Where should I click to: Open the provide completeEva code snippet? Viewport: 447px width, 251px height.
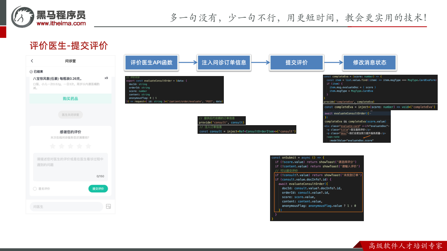[x=380, y=89]
